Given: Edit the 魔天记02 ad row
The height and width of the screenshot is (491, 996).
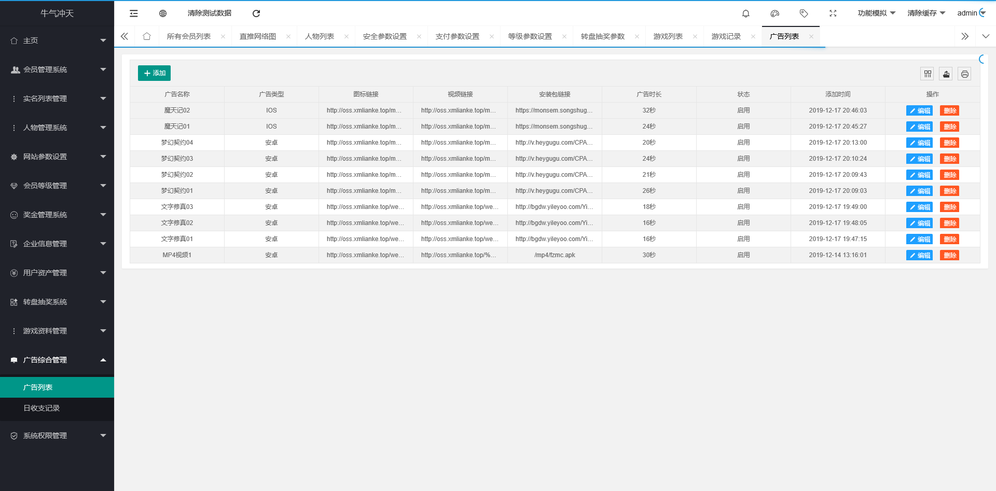Looking at the screenshot, I should pos(919,110).
